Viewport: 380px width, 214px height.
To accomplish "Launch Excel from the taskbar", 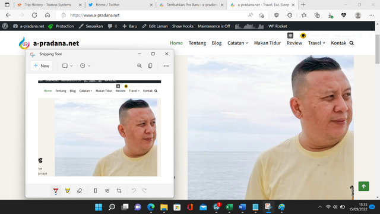I will pos(229,207).
